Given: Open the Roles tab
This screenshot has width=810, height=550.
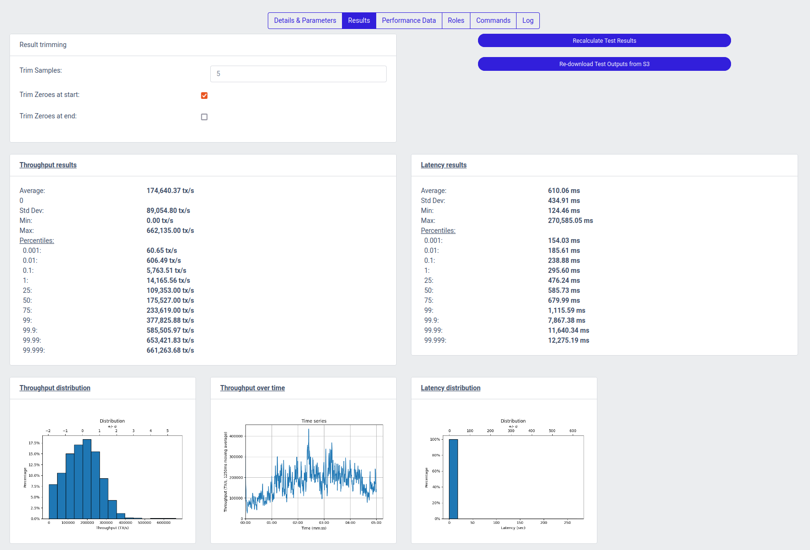Looking at the screenshot, I should point(456,20).
